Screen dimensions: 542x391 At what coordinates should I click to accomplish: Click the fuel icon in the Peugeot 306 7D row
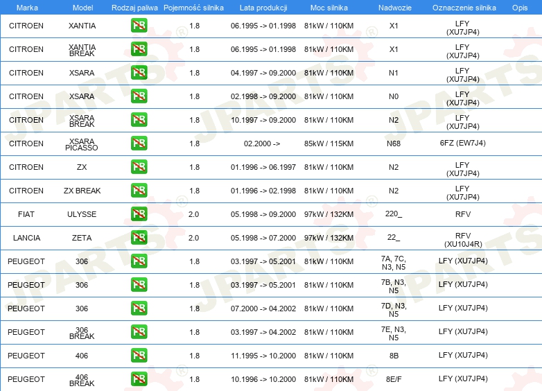tap(139, 308)
